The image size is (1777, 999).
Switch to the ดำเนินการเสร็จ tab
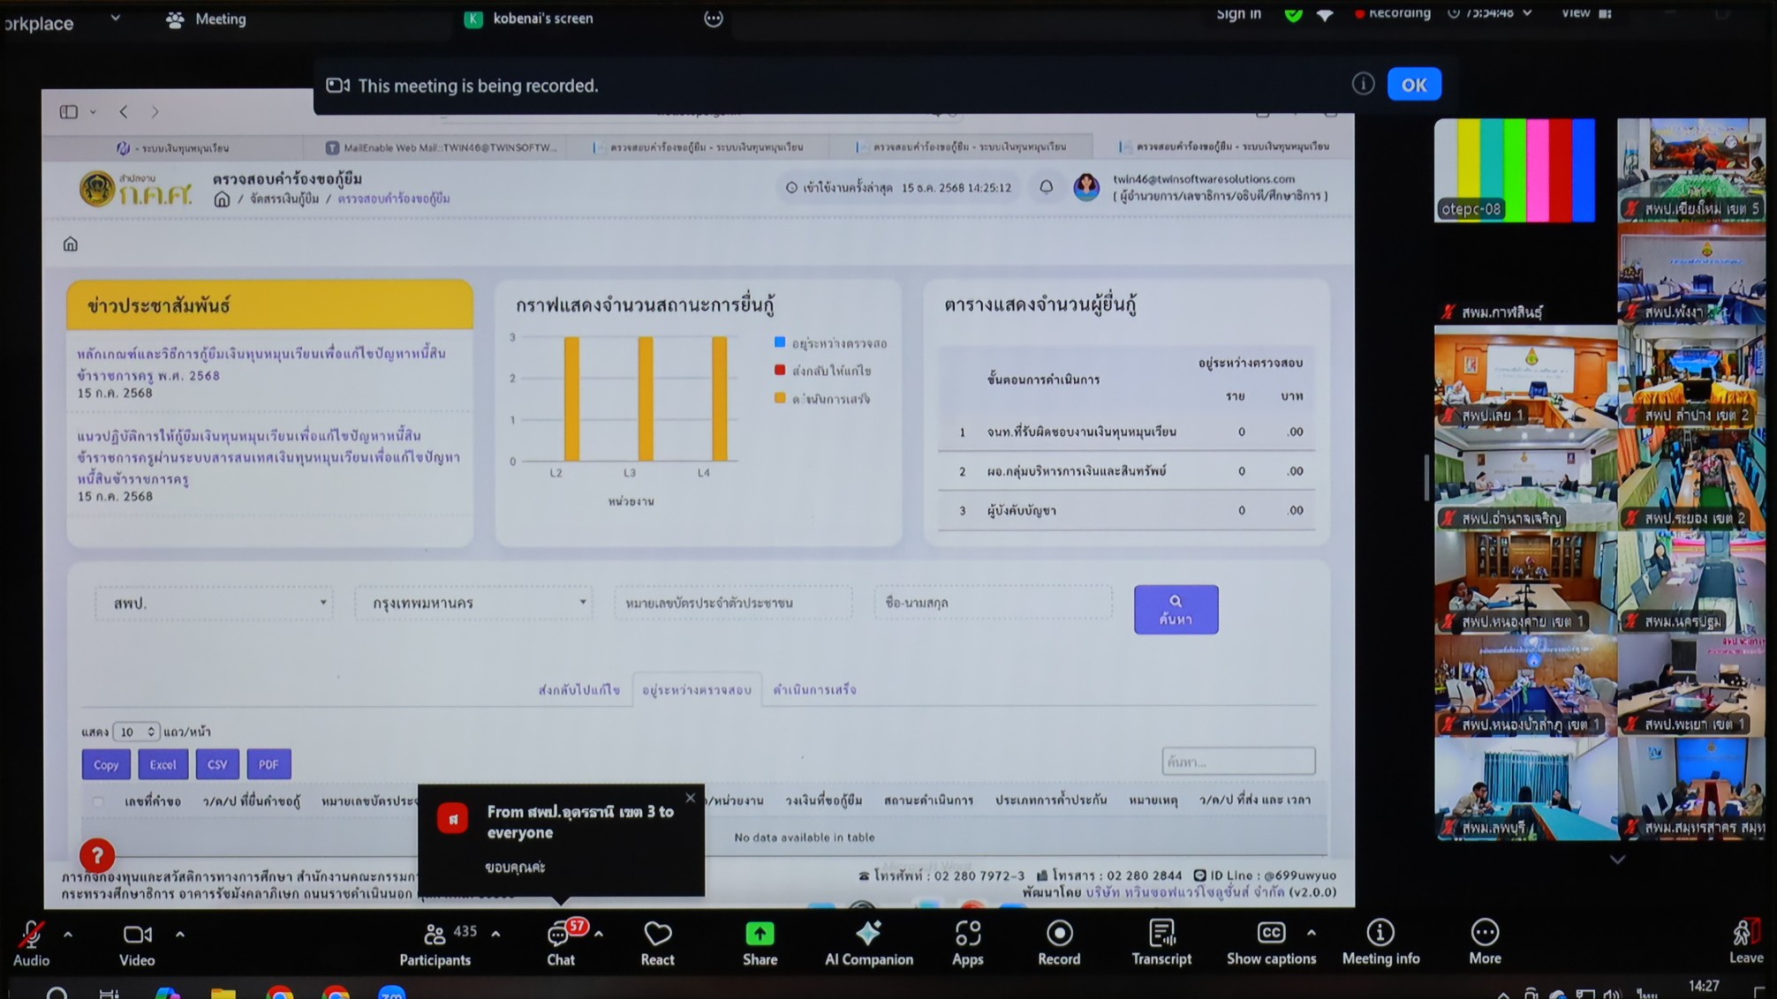click(814, 690)
